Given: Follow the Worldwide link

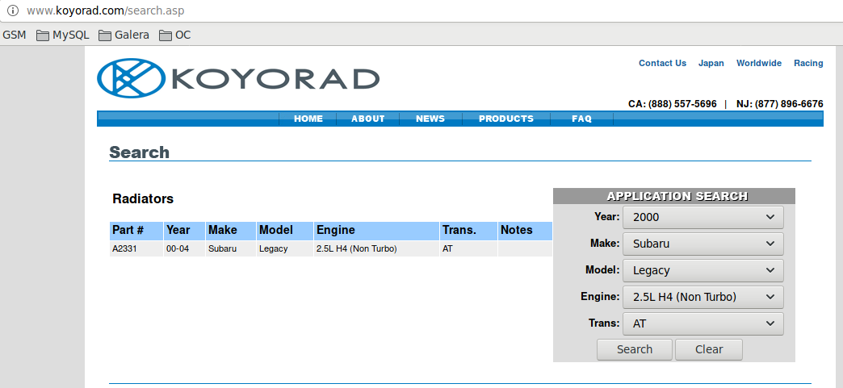Looking at the screenshot, I should point(758,63).
